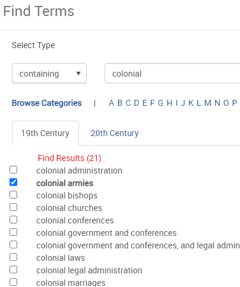240x287 pixels.
Task: Select the colonial marriages checkbox
Action: pyautogui.click(x=14, y=282)
